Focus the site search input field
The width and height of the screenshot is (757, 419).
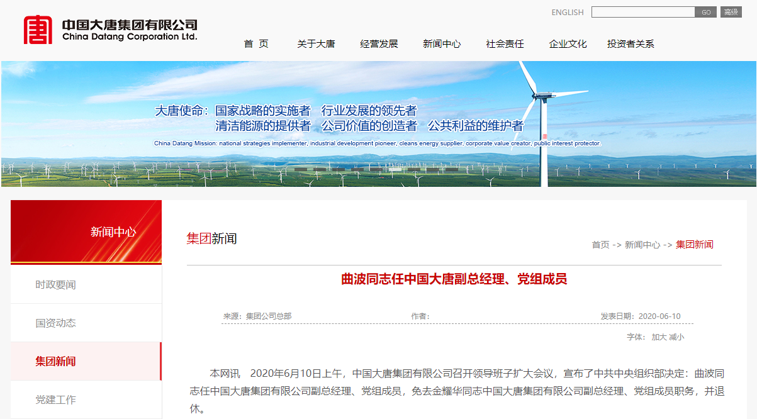tap(643, 12)
